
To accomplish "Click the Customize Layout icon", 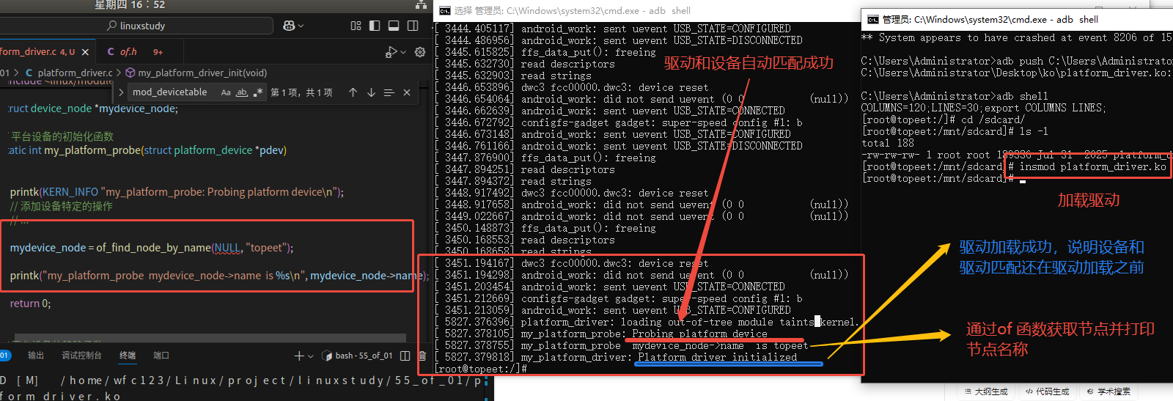I will pyautogui.click(x=356, y=26).
